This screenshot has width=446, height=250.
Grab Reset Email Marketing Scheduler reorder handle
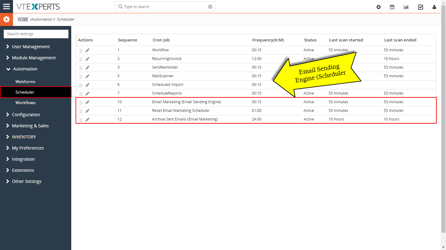point(81,111)
